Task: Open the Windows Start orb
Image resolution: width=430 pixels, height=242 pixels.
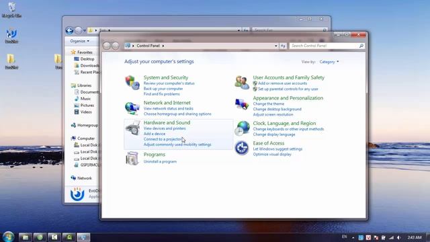Action: (x=9, y=237)
